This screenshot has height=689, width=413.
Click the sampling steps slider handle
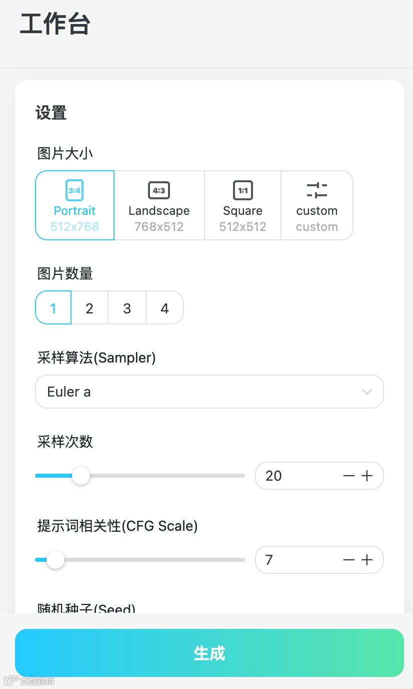point(80,476)
